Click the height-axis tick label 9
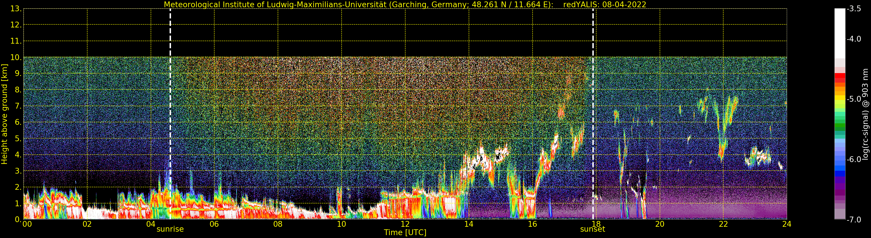The image size is (871, 238). (18, 74)
